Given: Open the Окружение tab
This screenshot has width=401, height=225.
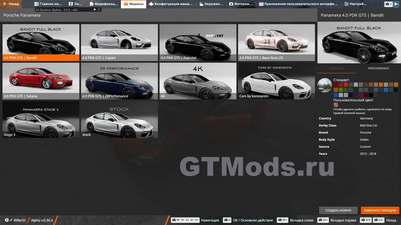Looking at the screenshot, I should 211,4.
